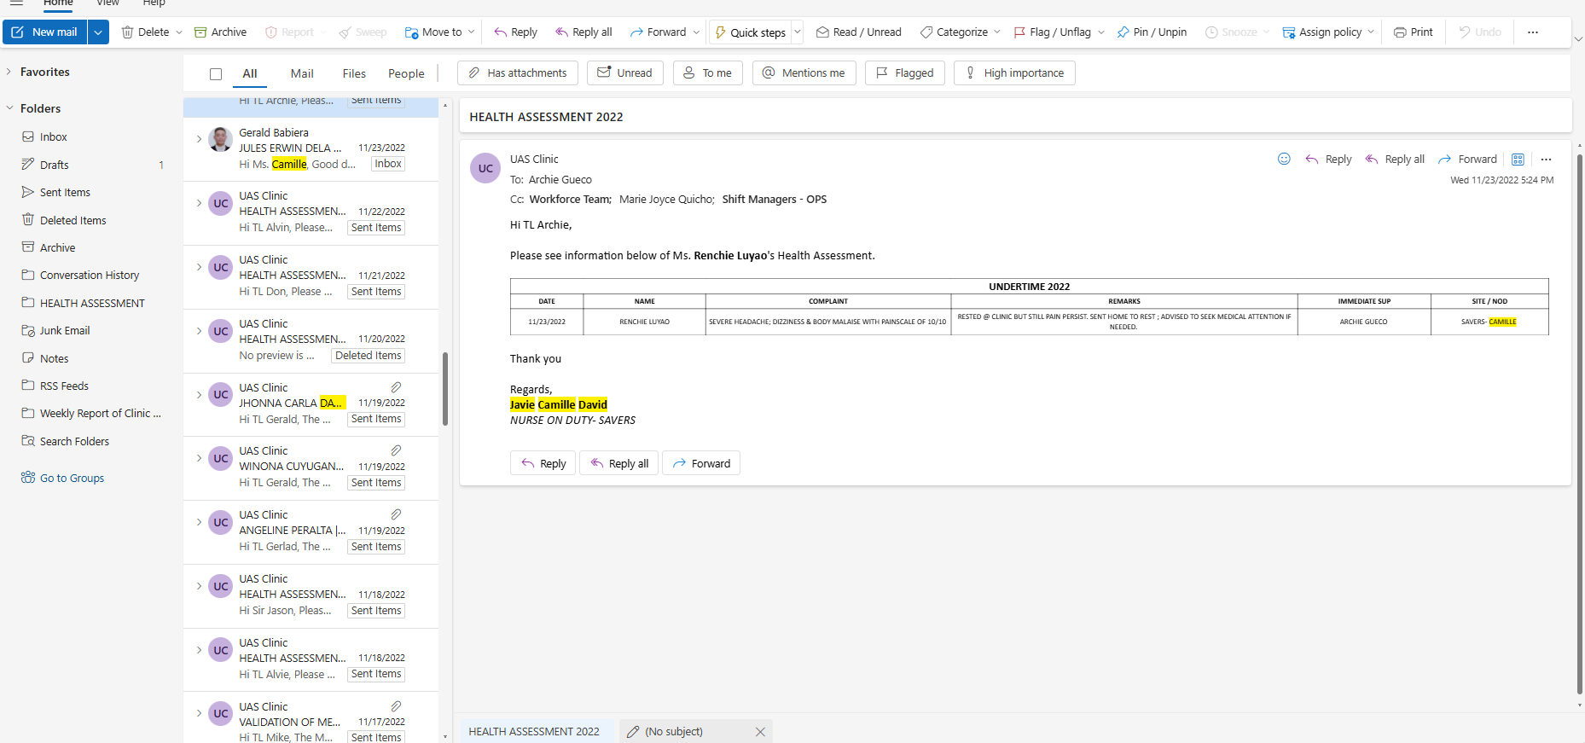Expand the Gerald Babiera conversation thread
This screenshot has width=1585, height=743.
point(199,139)
